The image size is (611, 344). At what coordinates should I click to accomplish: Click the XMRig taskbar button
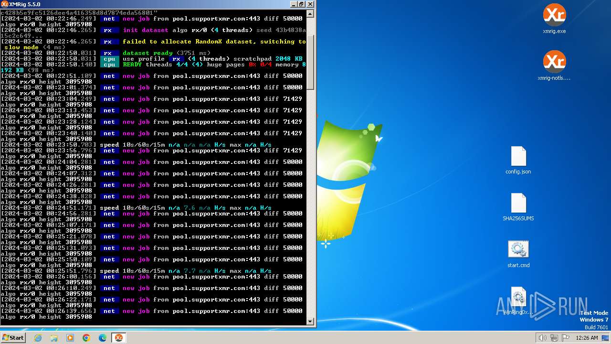[118, 338]
